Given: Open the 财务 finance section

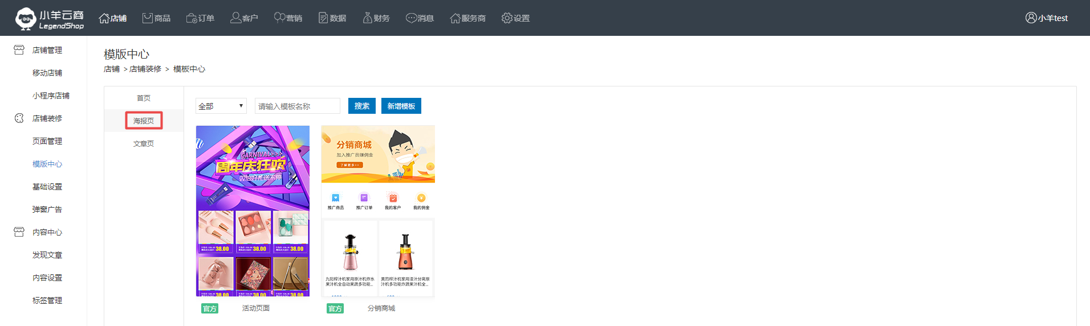Looking at the screenshot, I should coord(376,18).
